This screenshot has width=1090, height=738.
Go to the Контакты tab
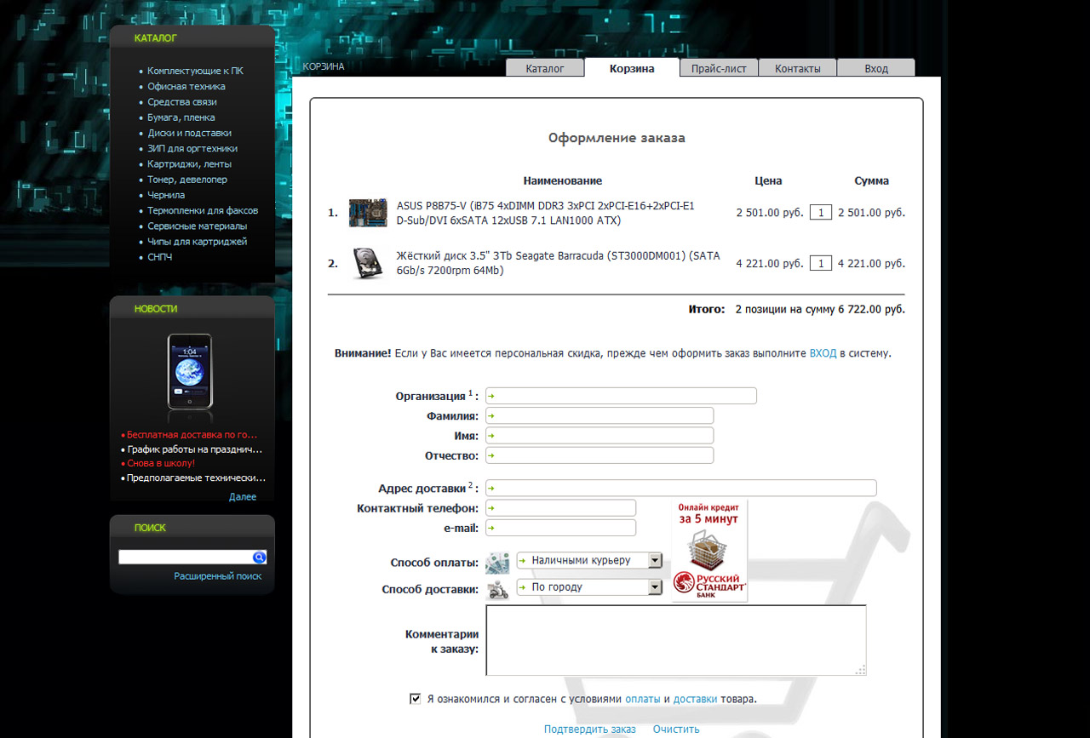point(798,68)
